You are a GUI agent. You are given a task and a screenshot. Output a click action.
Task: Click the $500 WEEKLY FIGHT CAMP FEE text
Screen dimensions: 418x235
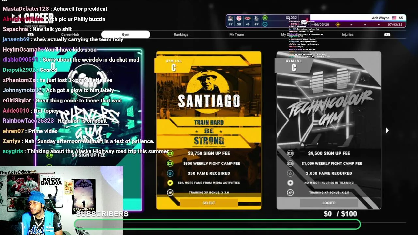(211, 163)
